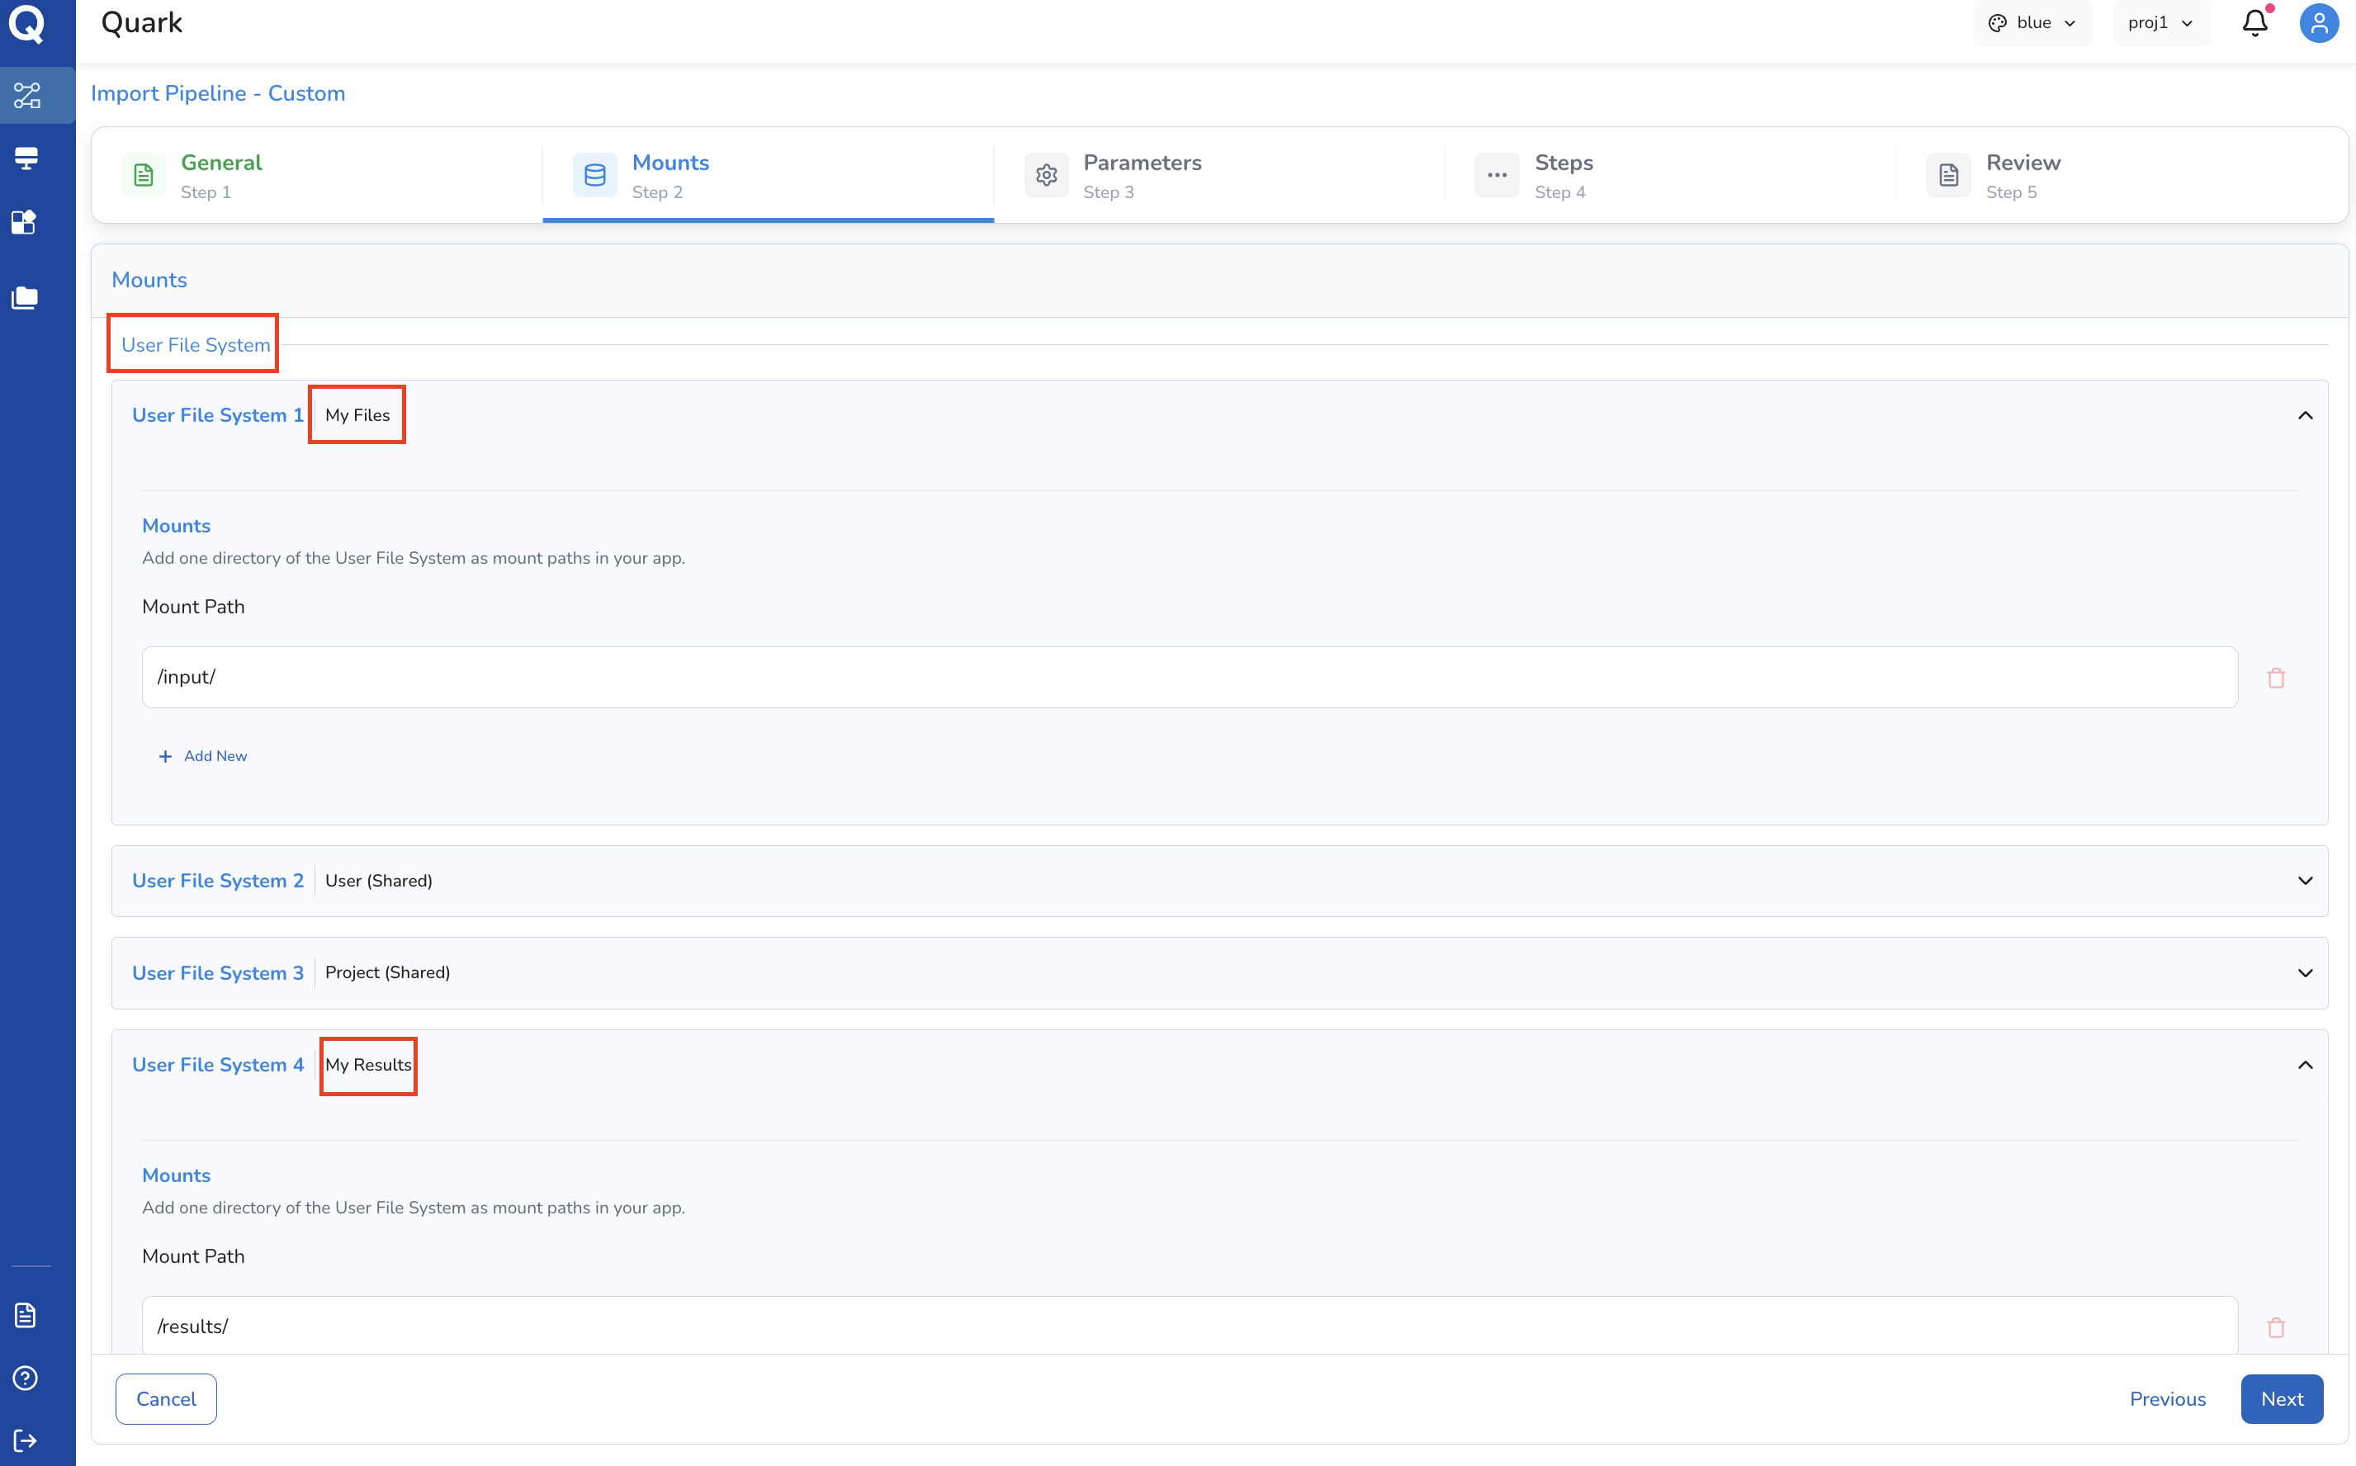
Task: Click the Next button
Action: pos(2283,1399)
